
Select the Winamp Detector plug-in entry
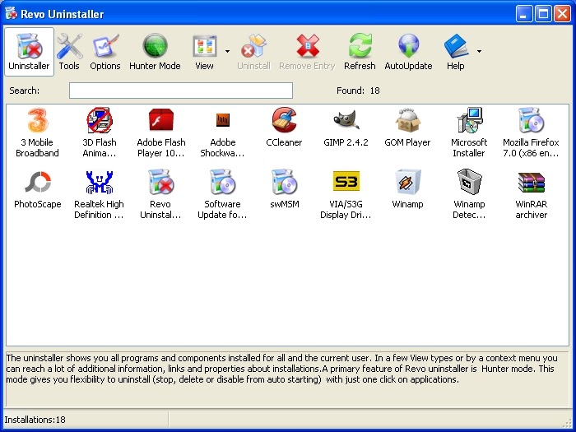click(x=469, y=194)
